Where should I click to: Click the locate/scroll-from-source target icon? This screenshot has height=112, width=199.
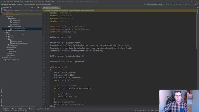32,7
